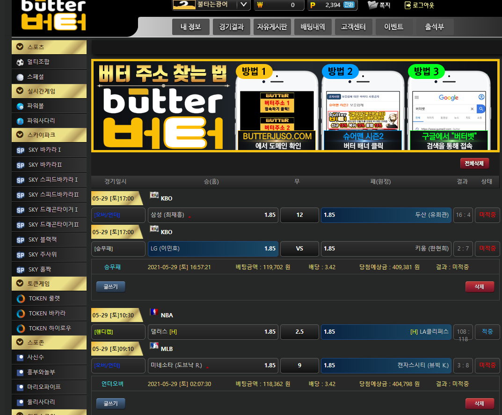Screen dimensions: 502x415
Task: Click the 로그아웃 logout icon
Action: tap(408, 5)
